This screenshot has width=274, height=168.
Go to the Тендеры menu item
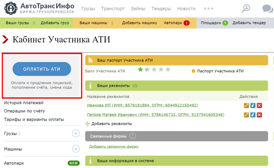point(161,9)
